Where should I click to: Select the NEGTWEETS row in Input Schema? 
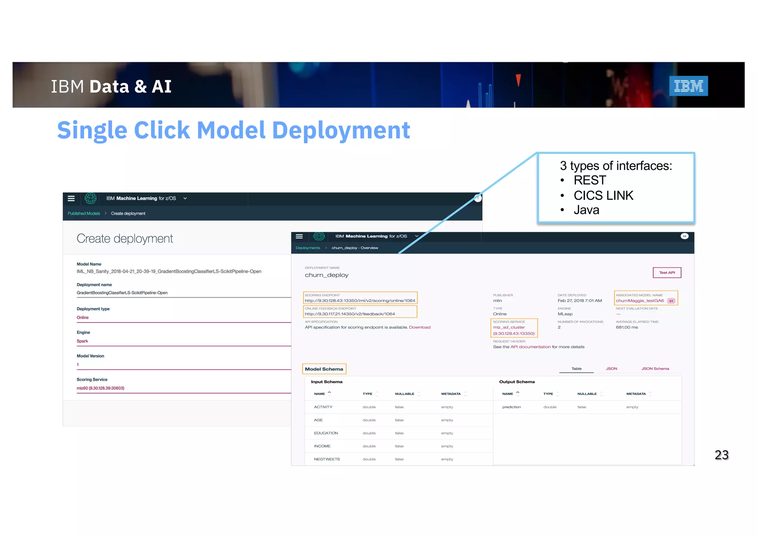[x=399, y=459]
